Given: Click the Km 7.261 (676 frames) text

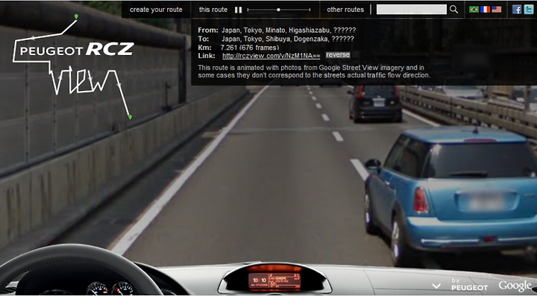Looking at the screenshot, I should coord(250,48).
